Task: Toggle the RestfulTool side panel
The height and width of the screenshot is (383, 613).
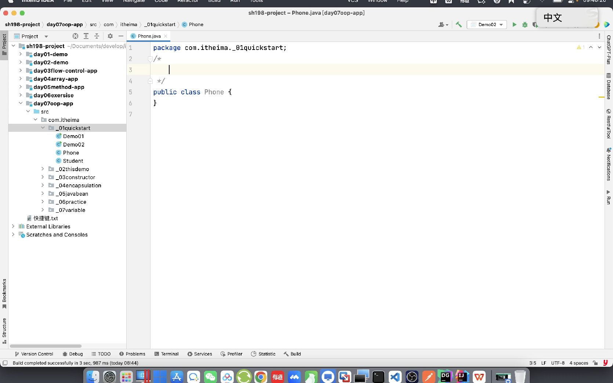Action: (609, 124)
